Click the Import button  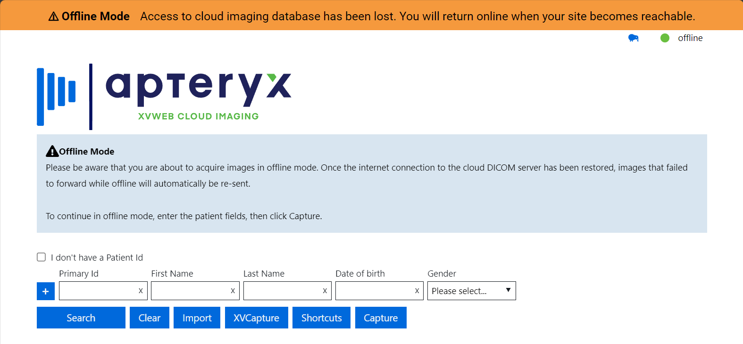coord(197,318)
